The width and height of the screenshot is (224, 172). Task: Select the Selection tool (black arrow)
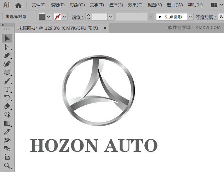point(7,38)
